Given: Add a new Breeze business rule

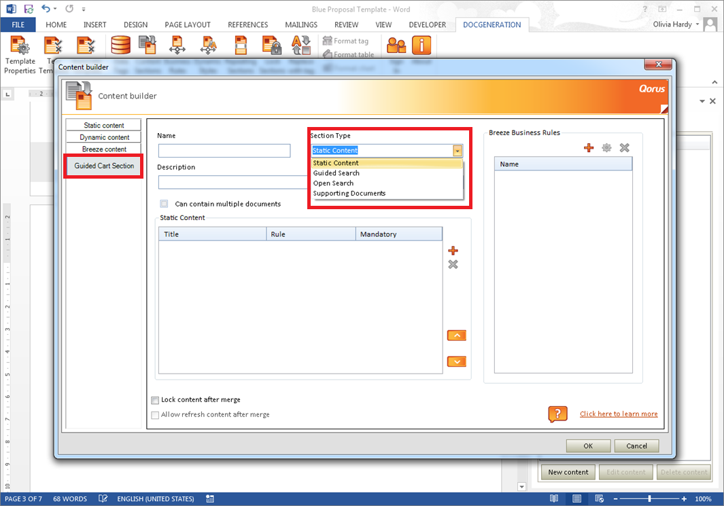Looking at the screenshot, I should coord(589,147).
